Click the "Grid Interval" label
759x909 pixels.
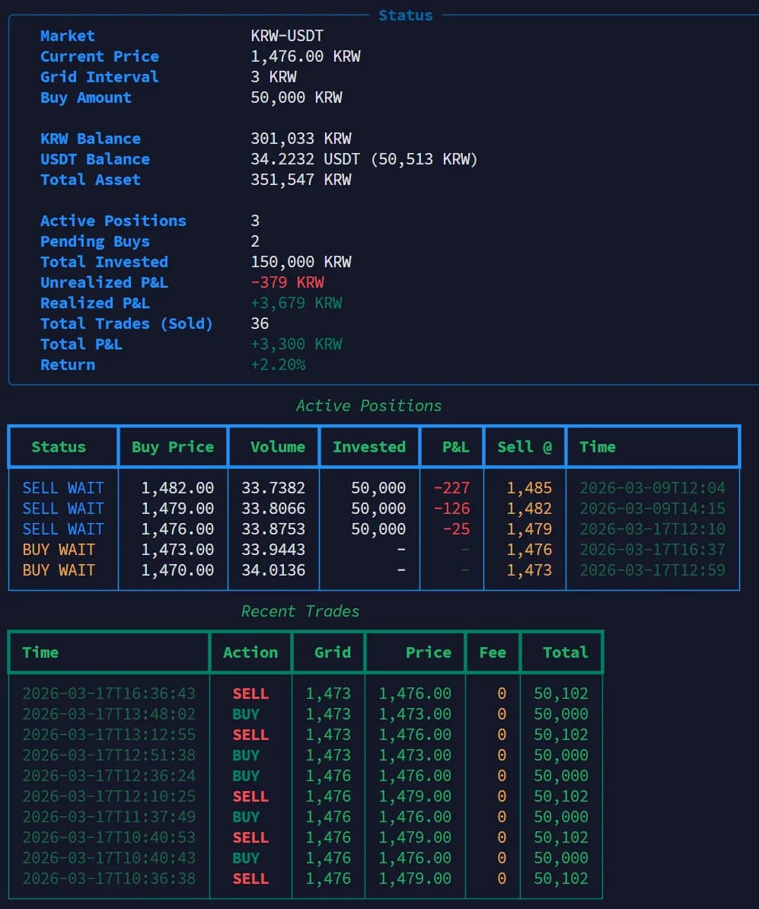(99, 77)
